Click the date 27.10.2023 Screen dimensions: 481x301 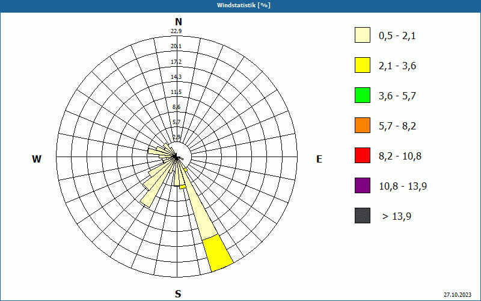tap(458, 295)
